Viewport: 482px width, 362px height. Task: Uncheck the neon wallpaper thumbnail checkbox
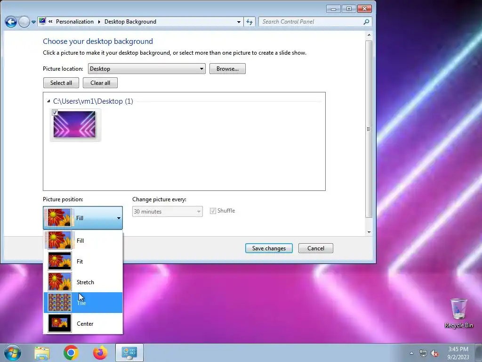[x=55, y=112]
